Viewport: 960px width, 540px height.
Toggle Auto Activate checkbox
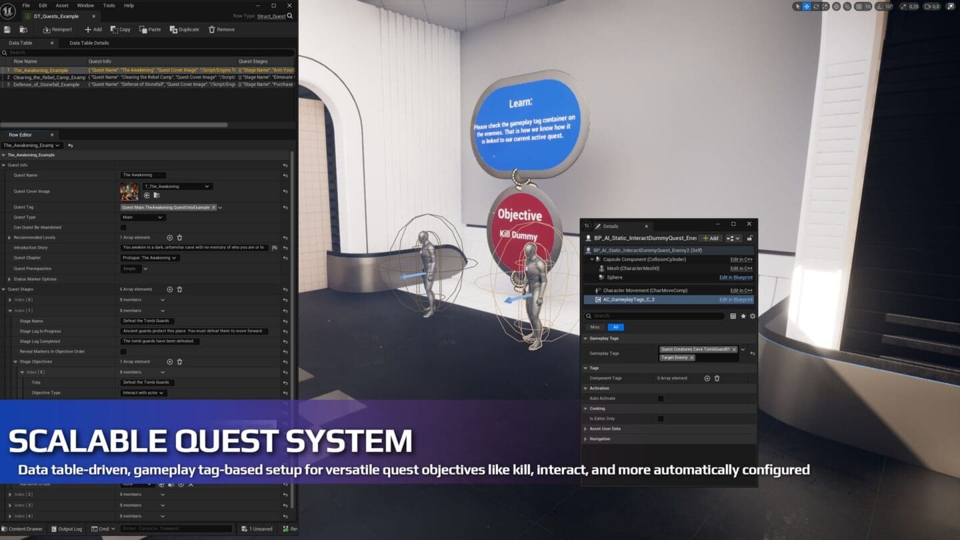tap(661, 399)
